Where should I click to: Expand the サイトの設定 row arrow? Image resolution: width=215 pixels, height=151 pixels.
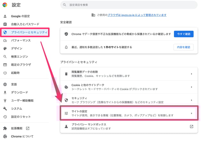tap(192, 113)
